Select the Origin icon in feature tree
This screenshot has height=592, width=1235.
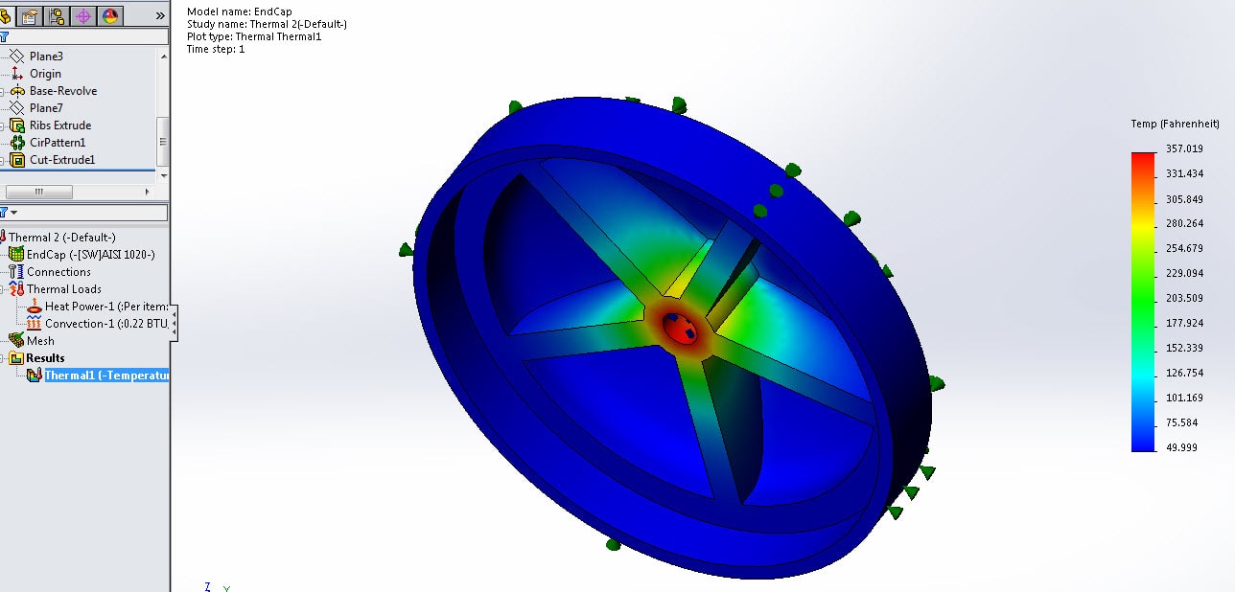pos(16,74)
